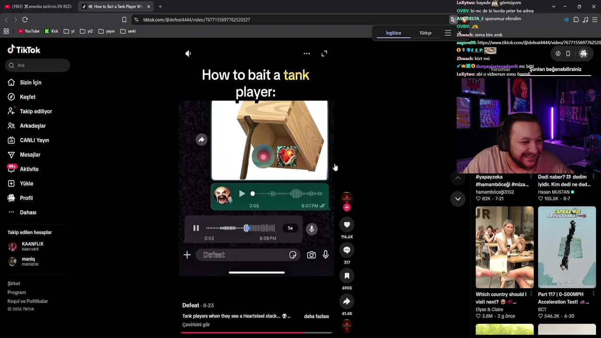601x338 pixels.
Task: Open the page translate icon in address bar
Action: [x=453, y=20]
